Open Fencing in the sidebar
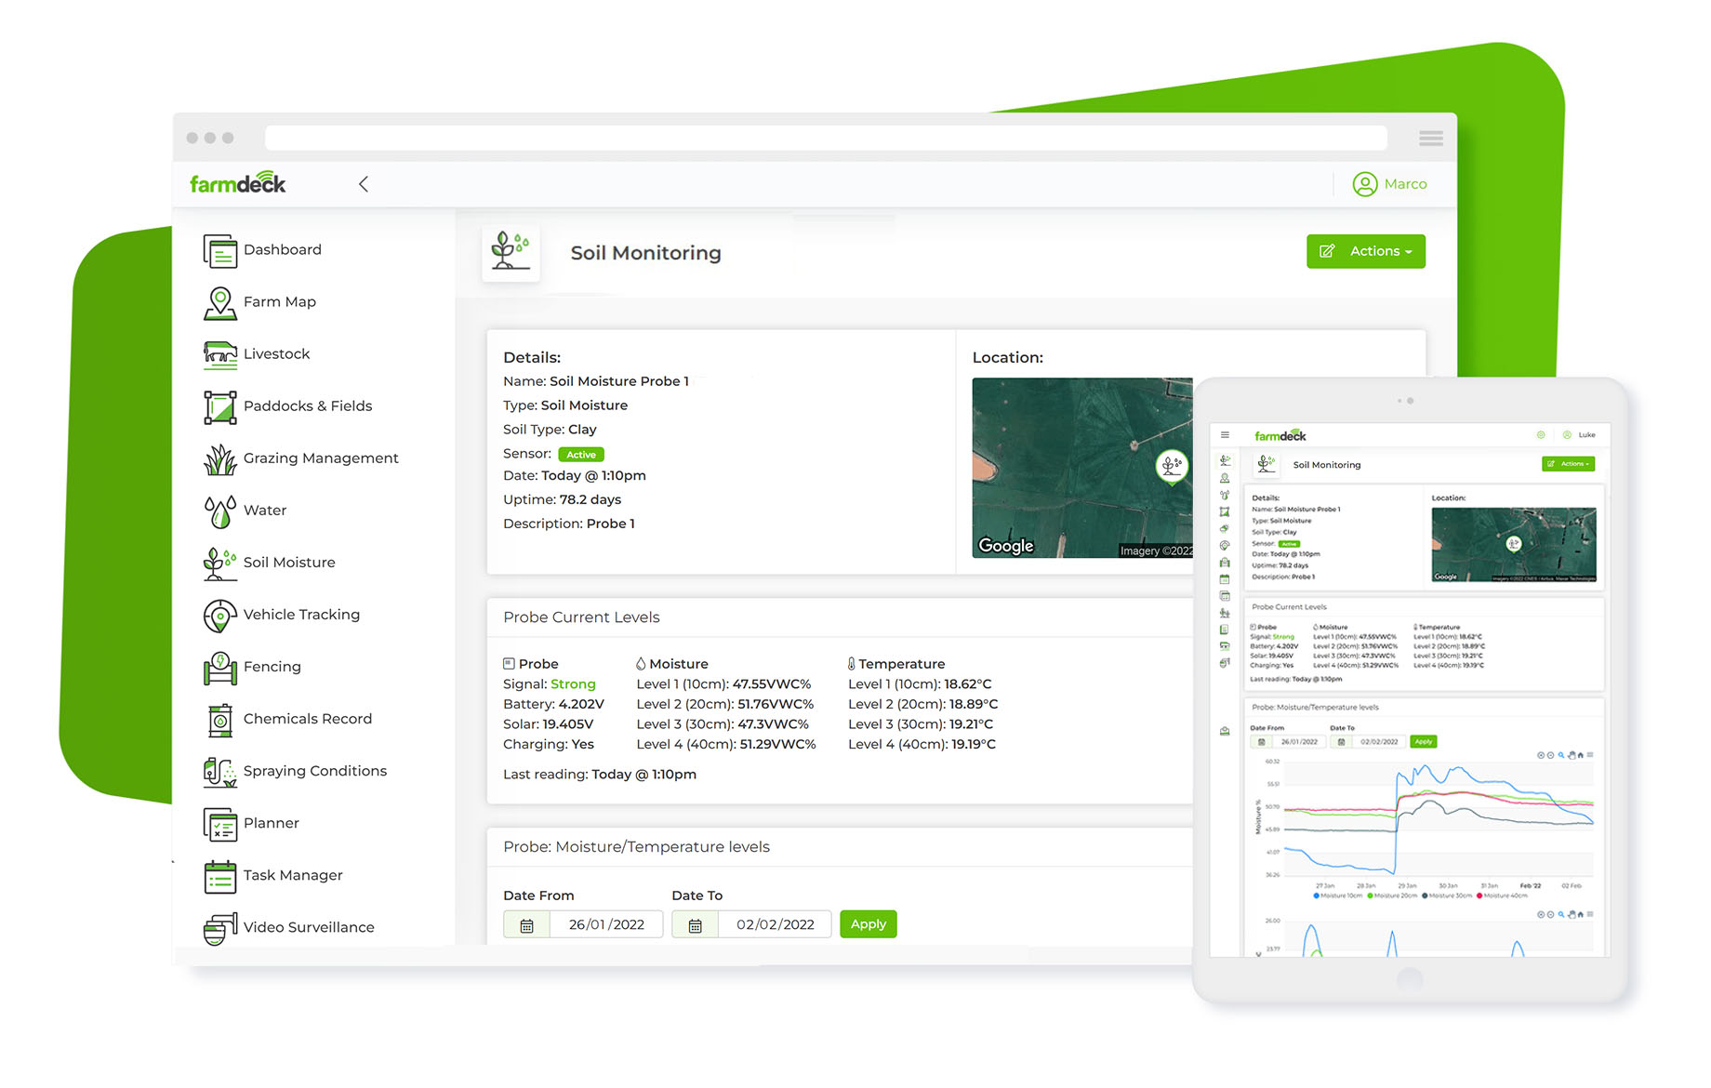Screen dimensions: 1711x1088 (x=252, y=667)
